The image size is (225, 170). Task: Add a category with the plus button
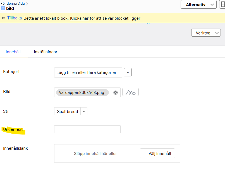pyautogui.click(x=128, y=72)
